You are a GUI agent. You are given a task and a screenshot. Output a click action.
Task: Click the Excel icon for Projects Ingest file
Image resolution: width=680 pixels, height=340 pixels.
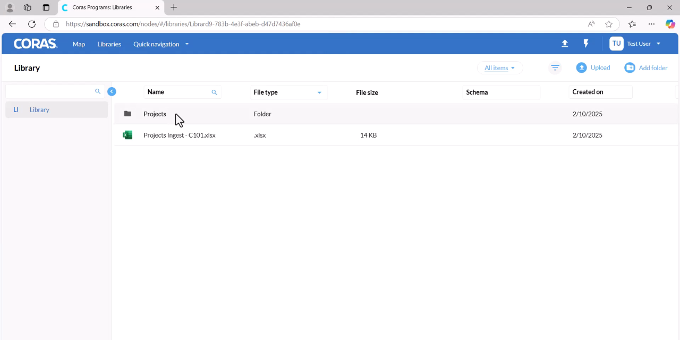(127, 135)
